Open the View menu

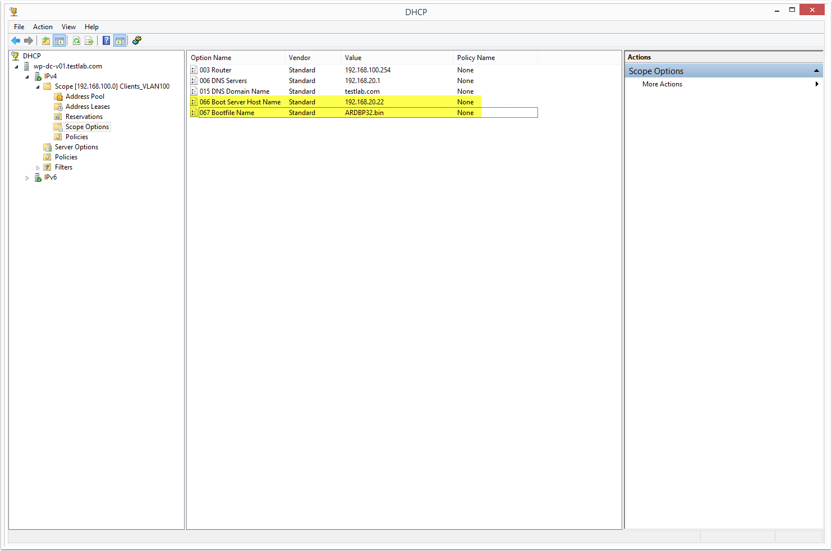click(68, 27)
